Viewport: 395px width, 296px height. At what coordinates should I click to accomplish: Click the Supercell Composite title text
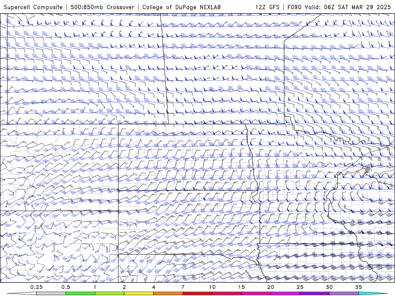[33, 7]
